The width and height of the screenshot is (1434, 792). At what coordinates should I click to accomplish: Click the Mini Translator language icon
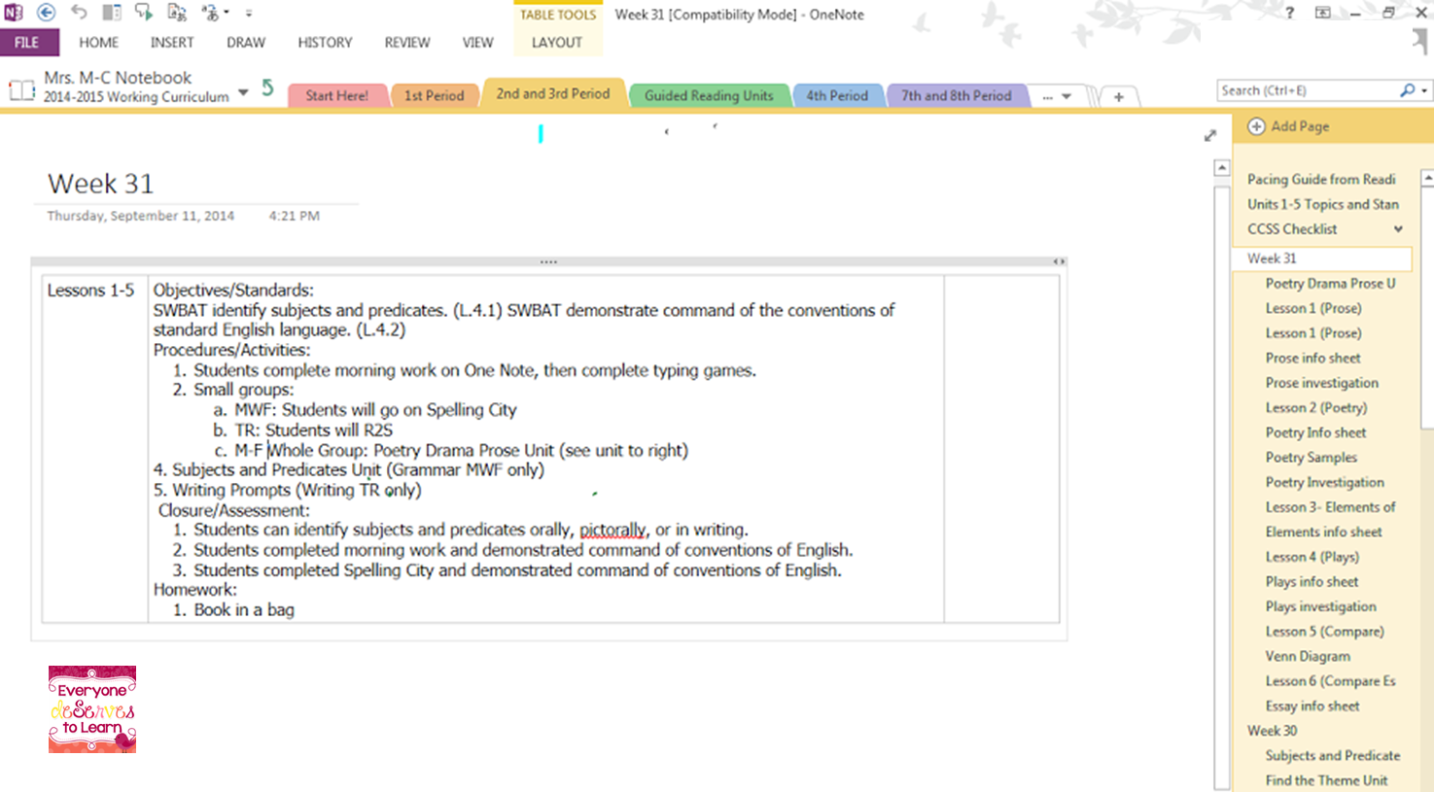click(209, 13)
